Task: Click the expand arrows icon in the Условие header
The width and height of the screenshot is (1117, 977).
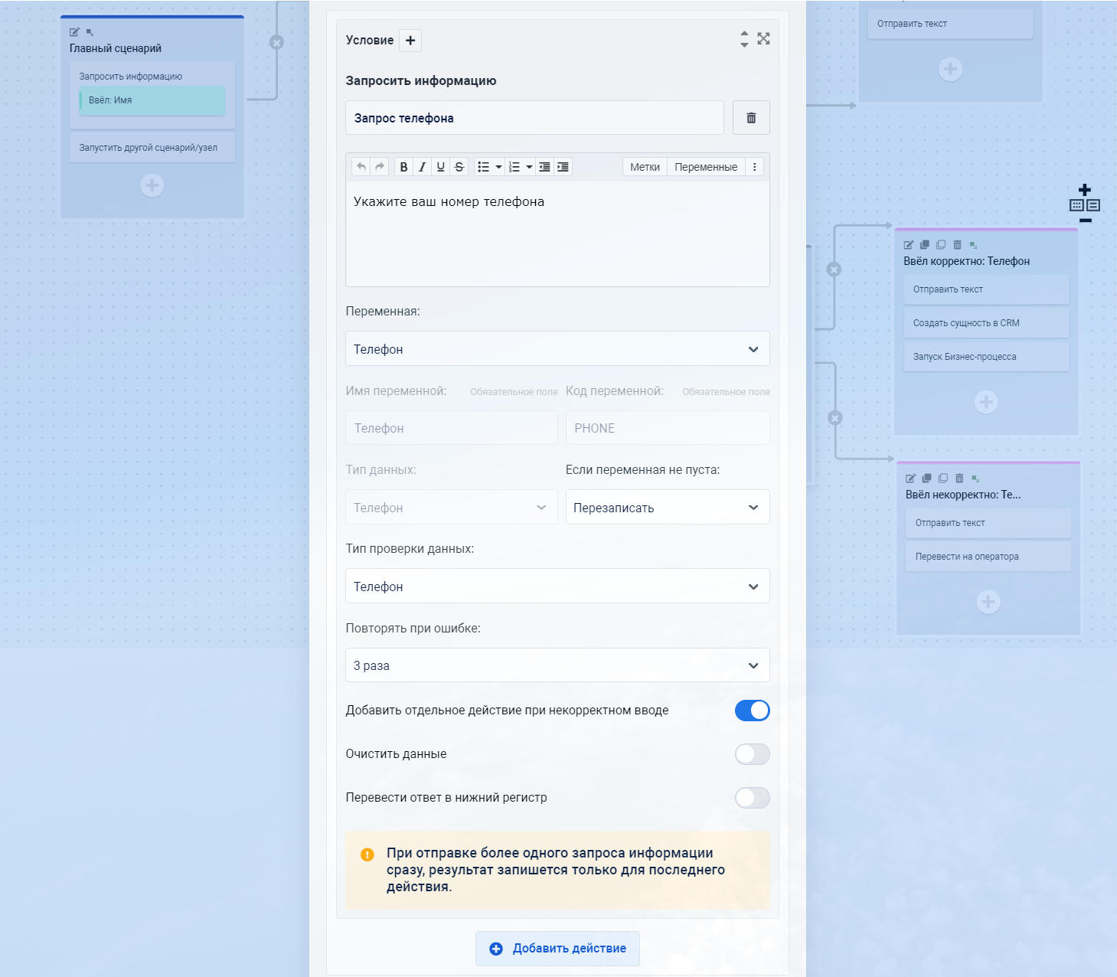Action: click(763, 39)
